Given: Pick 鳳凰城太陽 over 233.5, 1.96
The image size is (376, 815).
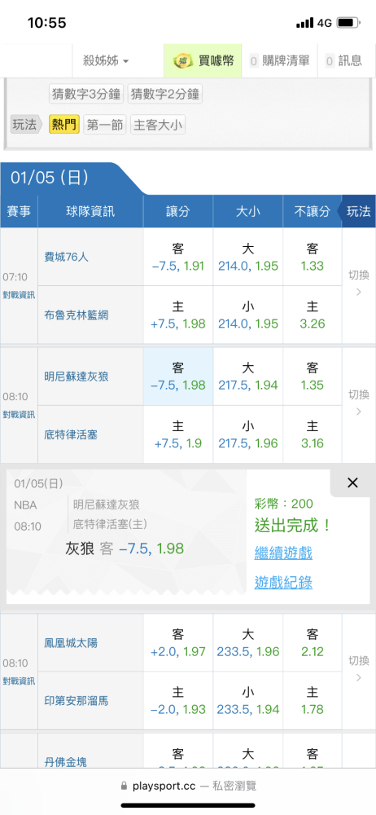Looking at the screenshot, I should tap(248, 643).
